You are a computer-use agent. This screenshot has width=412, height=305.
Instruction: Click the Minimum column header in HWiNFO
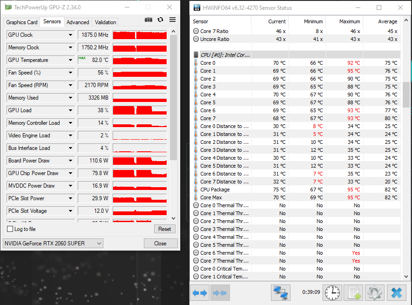click(307, 21)
